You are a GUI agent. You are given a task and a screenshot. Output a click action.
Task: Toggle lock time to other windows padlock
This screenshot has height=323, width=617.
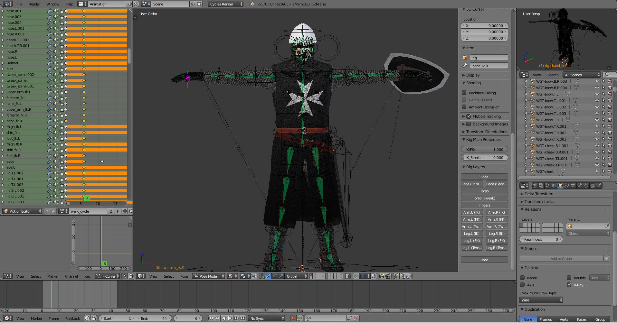(94, 318)
